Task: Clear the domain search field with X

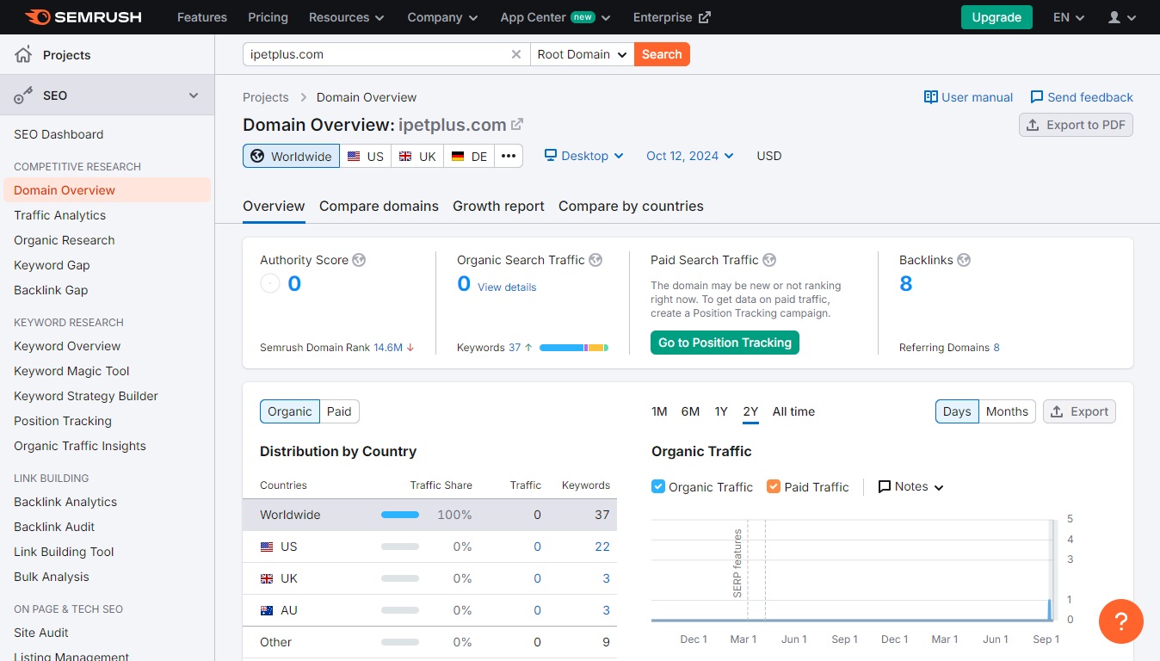Action: (x=516, y=54)
